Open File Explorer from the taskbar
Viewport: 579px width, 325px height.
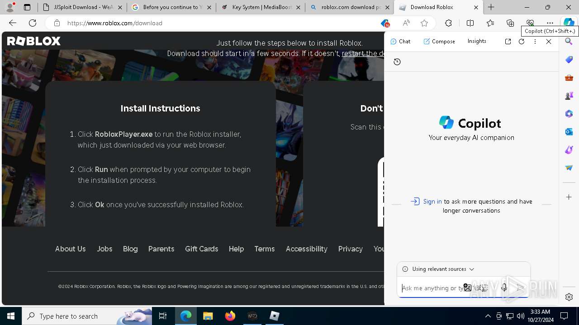(x=208, y=316)
